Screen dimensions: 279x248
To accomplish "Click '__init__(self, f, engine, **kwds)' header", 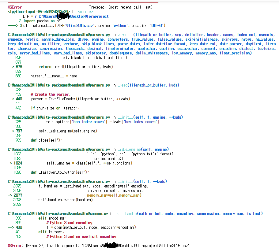I will (x=150, y=117).
